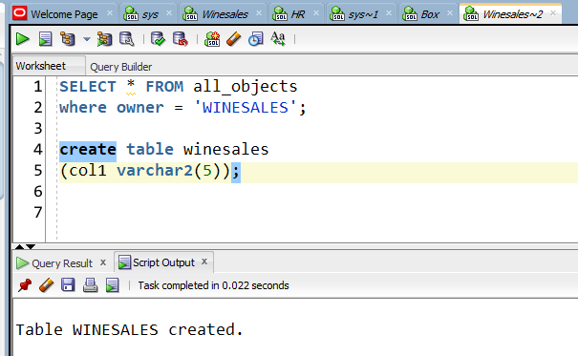Close the Winesales~2 tab
This screenshot has height=356, width=578.
point(553,13)
